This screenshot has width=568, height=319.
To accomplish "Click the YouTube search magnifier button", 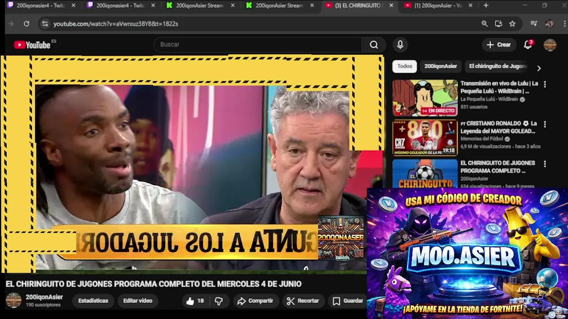I will coord(374,45).
